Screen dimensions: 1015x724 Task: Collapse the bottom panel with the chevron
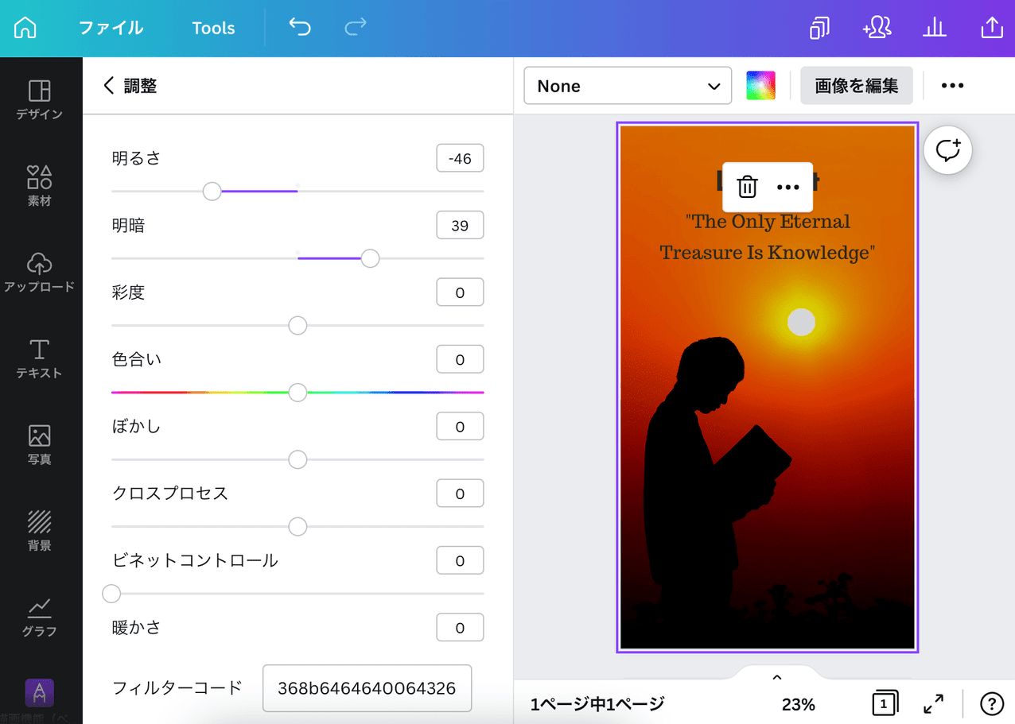[x=776, y=676]
